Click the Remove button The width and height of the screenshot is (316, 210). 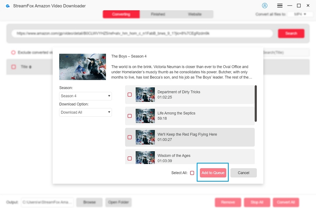pyautogui.click(x=228, y=202)
